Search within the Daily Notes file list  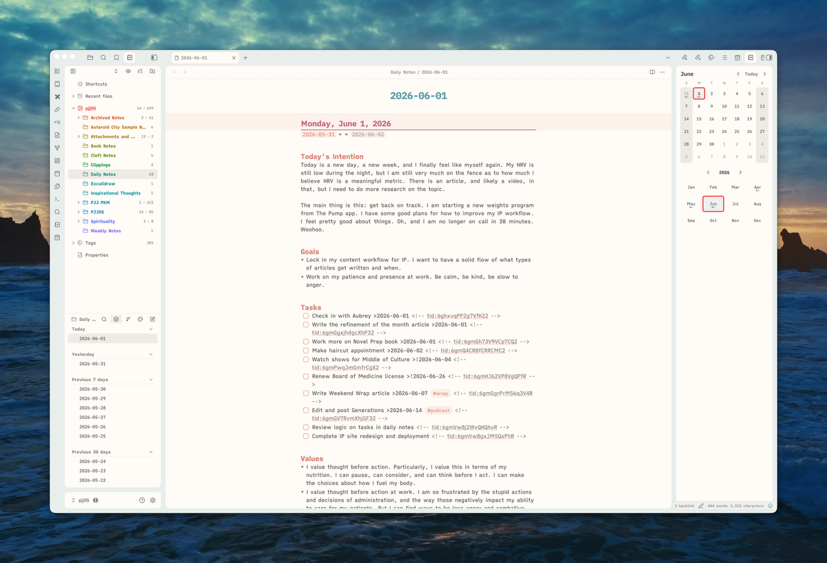click(104, 319)
